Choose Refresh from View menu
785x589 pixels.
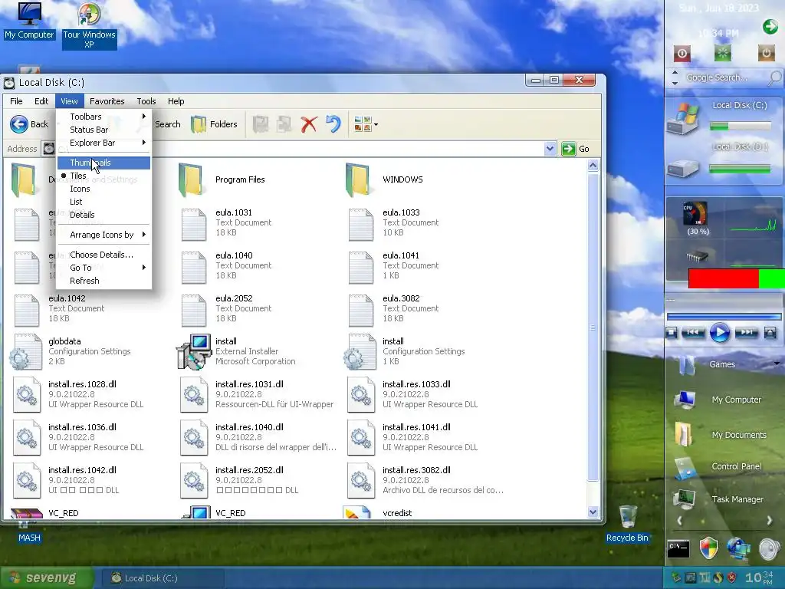tap(103, 281)
